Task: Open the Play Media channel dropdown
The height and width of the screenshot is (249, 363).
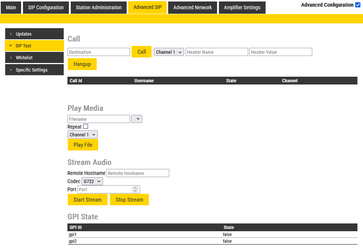Action: 83,135
